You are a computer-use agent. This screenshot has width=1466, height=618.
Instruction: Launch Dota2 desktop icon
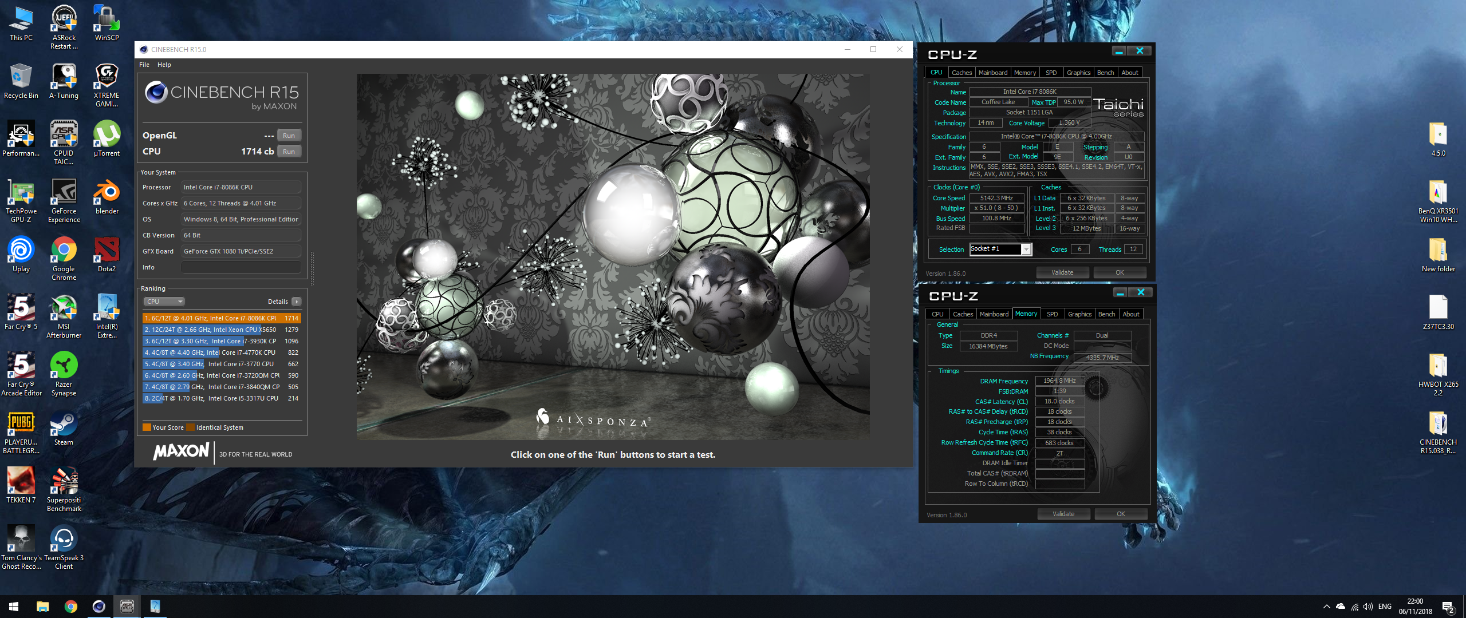107,255
